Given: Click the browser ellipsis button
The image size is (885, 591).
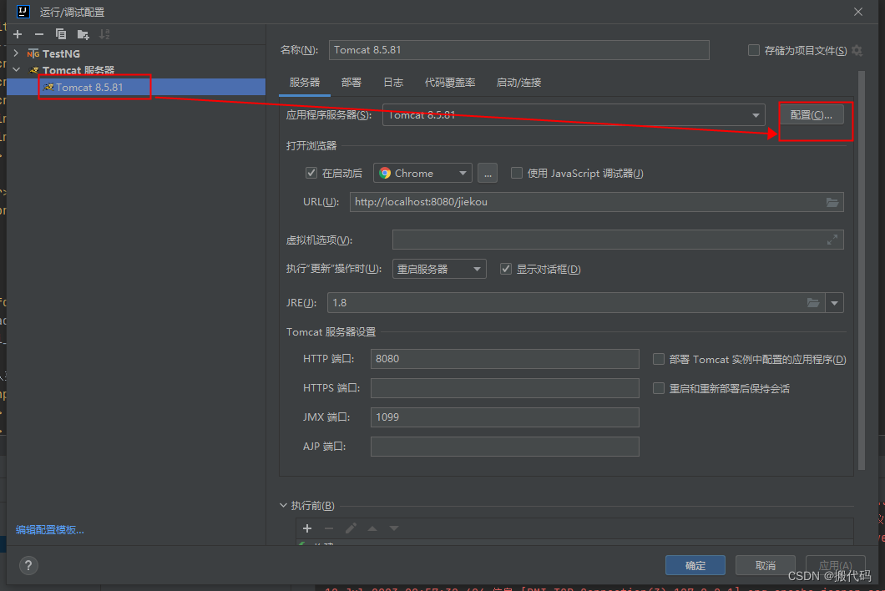Looking at the screenshot, I should click(488, 173).
